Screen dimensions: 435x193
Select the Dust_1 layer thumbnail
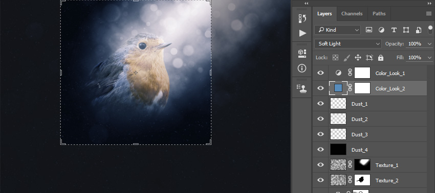(x=338, y=103)
